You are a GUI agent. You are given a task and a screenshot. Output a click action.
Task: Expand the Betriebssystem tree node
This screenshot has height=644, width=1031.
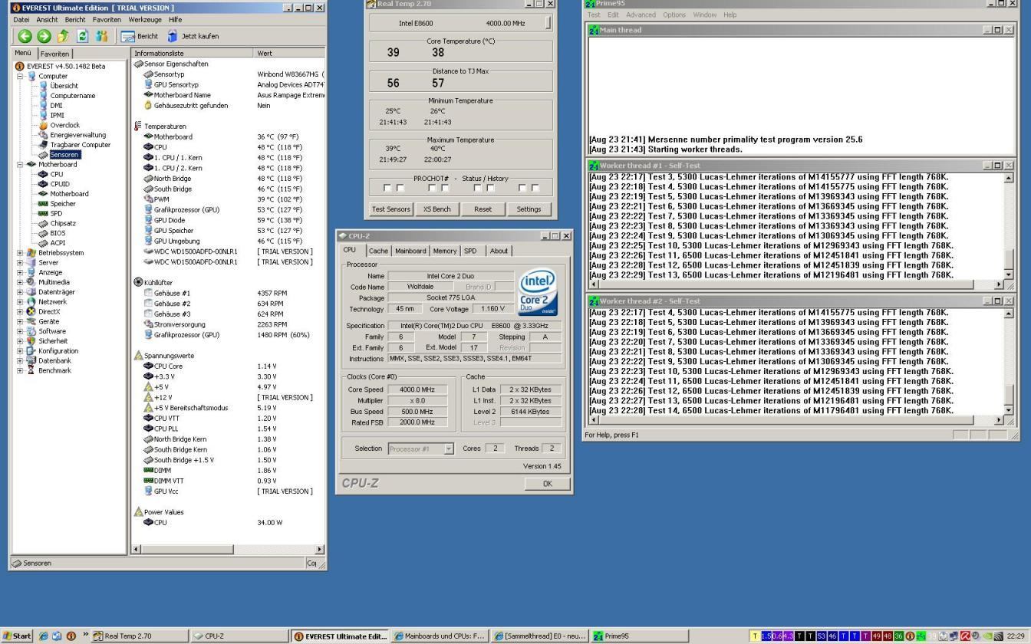20,253
